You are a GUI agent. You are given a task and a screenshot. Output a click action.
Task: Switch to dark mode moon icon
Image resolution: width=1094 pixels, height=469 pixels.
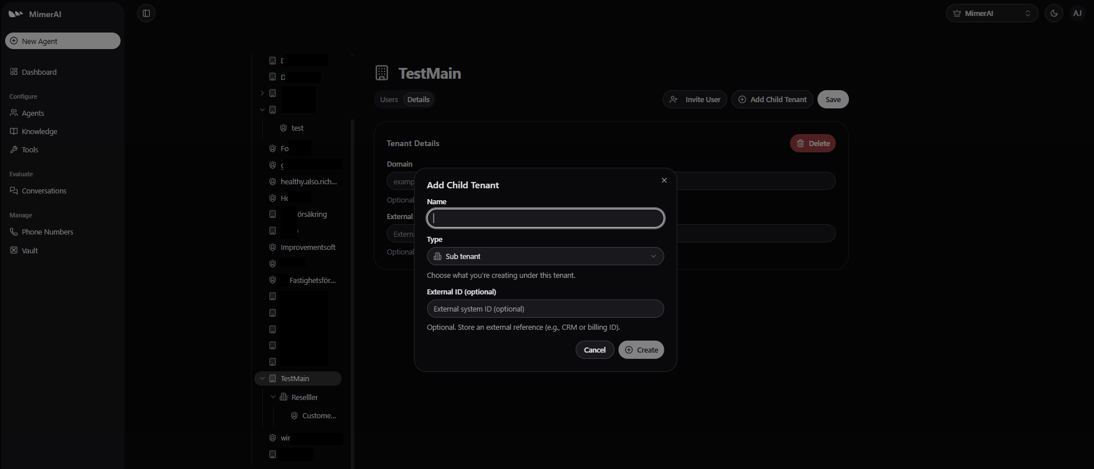[1053, 13]
